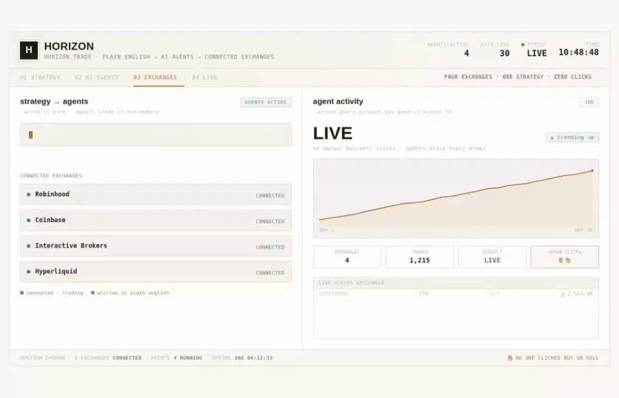Click the Agents Active badge
The width and height of the screenshot is (619, 398).
(266, 102)
